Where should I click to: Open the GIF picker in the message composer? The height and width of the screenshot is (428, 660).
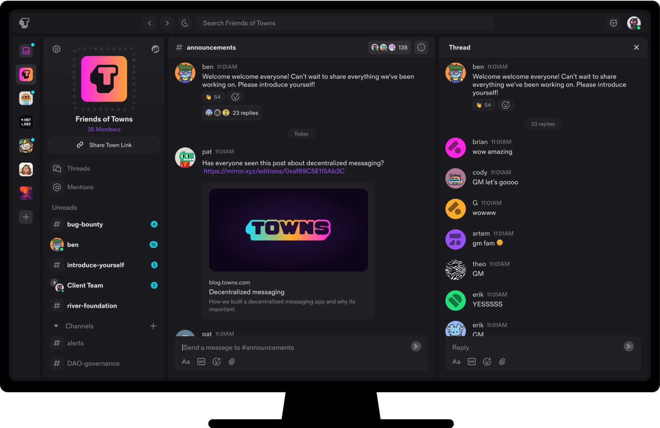click(x=201, y=361)
